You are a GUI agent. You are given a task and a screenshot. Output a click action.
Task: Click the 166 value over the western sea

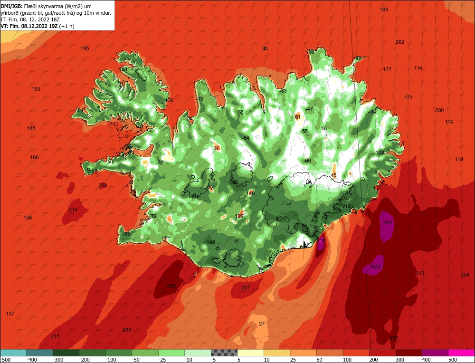[34, 157]
